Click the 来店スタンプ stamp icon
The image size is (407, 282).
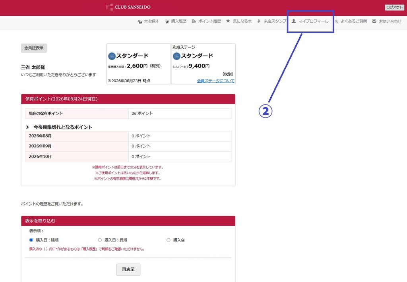[x=259, y=21]
